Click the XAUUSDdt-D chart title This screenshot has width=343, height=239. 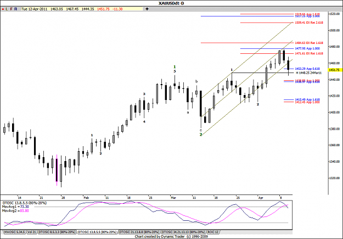171,3
